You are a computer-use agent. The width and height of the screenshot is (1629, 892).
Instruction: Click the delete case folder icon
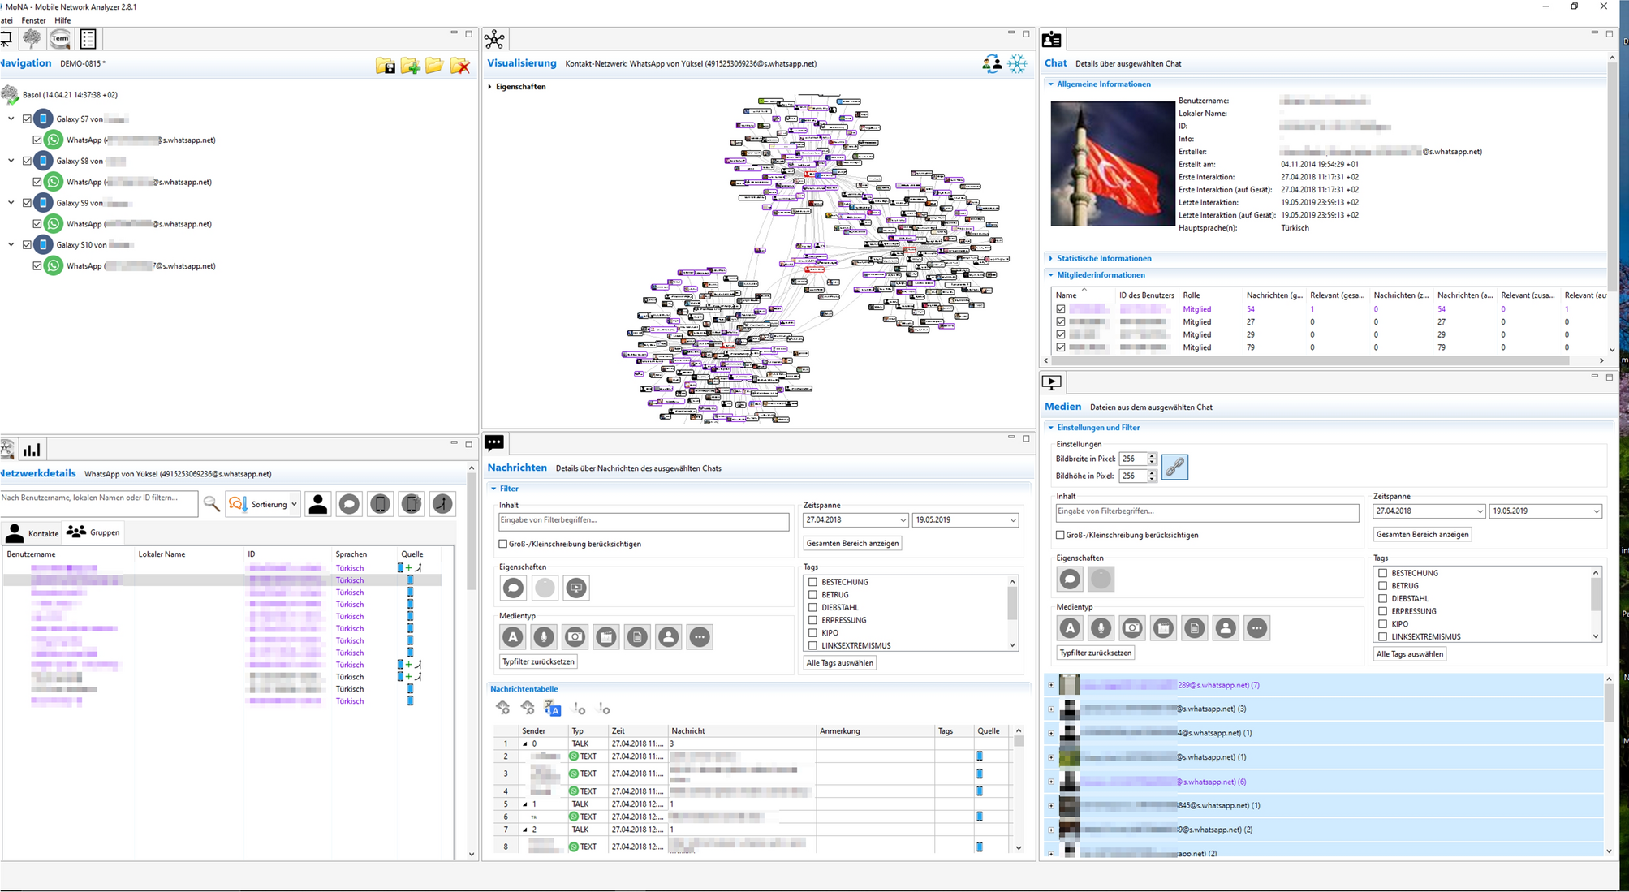(459, 66)
